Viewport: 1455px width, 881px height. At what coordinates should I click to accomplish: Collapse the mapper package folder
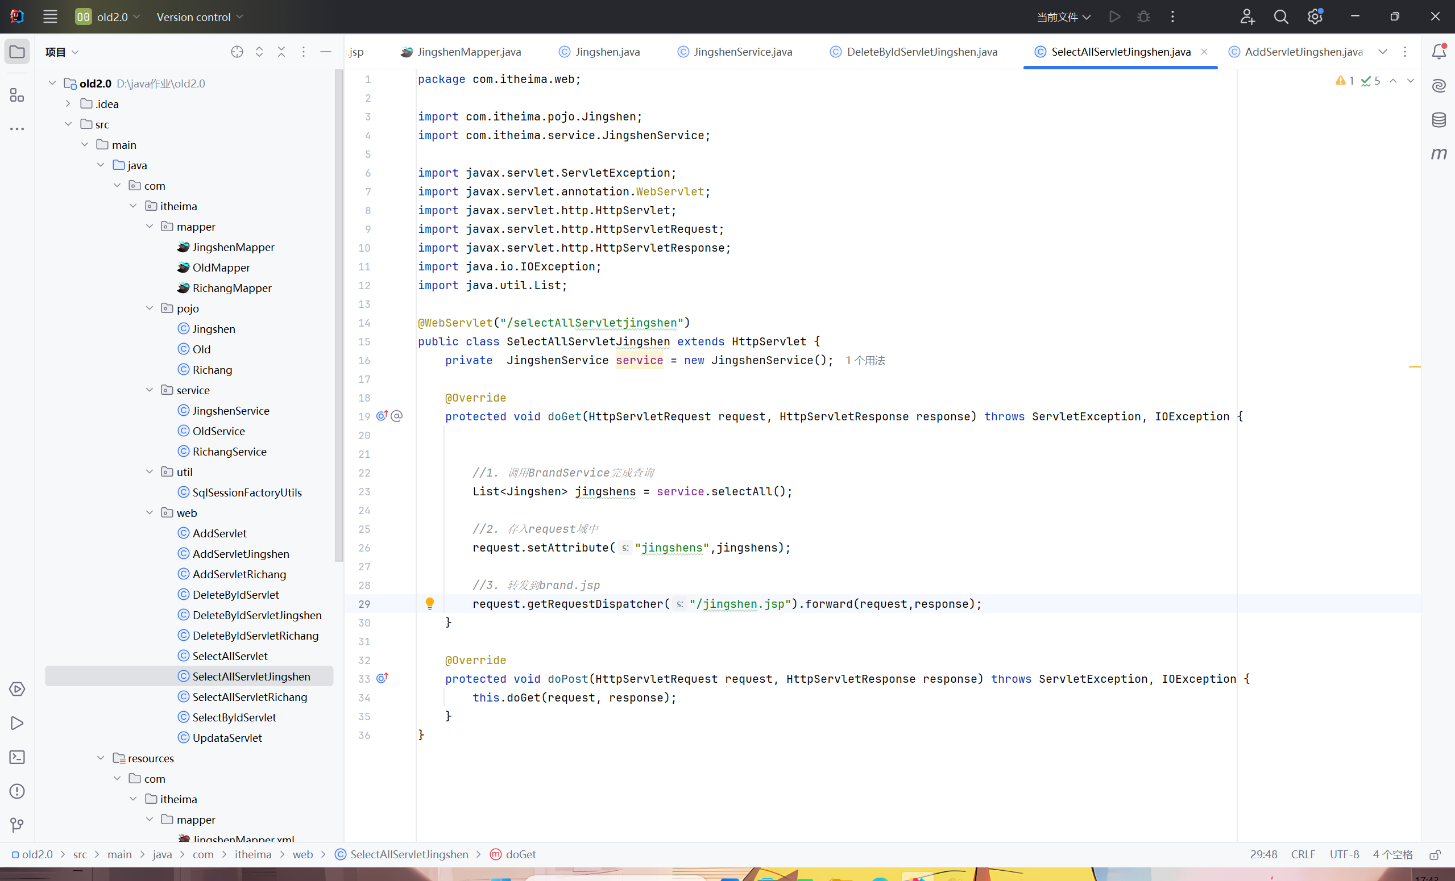[150, 227]
